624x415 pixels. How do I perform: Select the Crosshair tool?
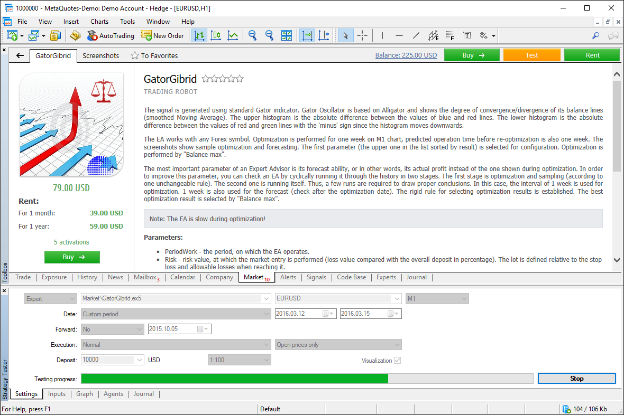(x=362, y=35)
